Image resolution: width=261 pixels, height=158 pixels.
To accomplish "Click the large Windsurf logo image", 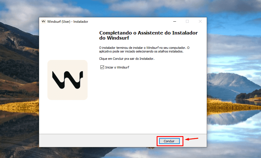I will (67, 80).
